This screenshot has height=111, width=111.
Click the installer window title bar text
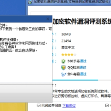click(x=72, y=2)
